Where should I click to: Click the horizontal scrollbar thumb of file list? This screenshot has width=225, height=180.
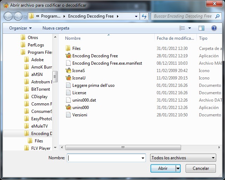click(123, 147)
